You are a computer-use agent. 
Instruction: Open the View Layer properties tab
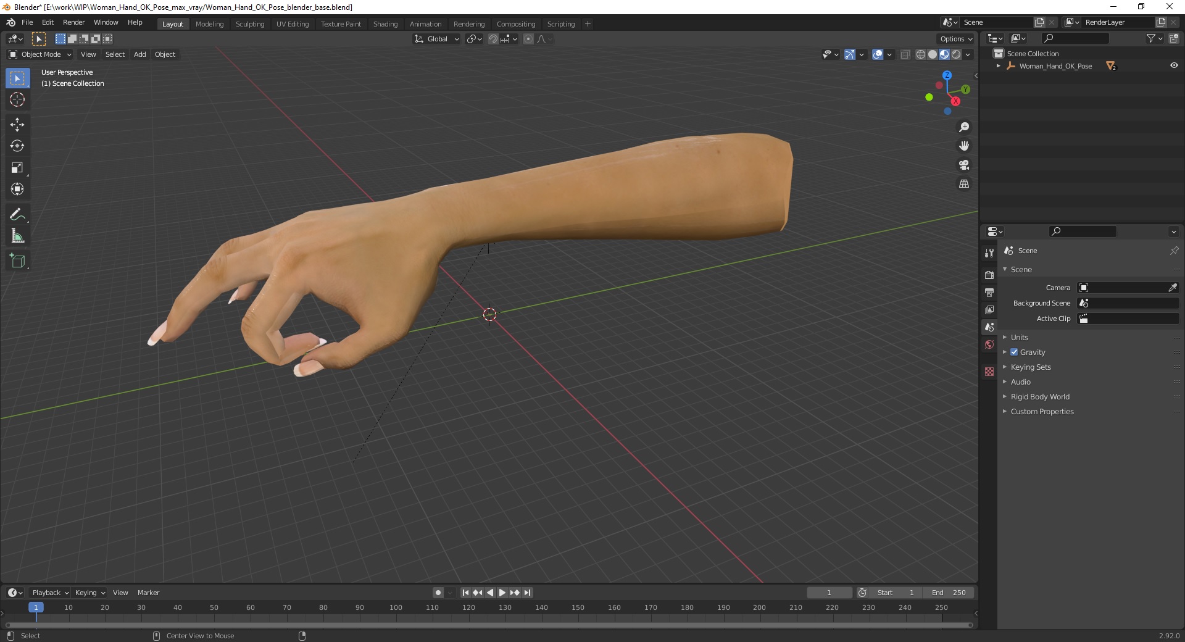coord(989,309)
